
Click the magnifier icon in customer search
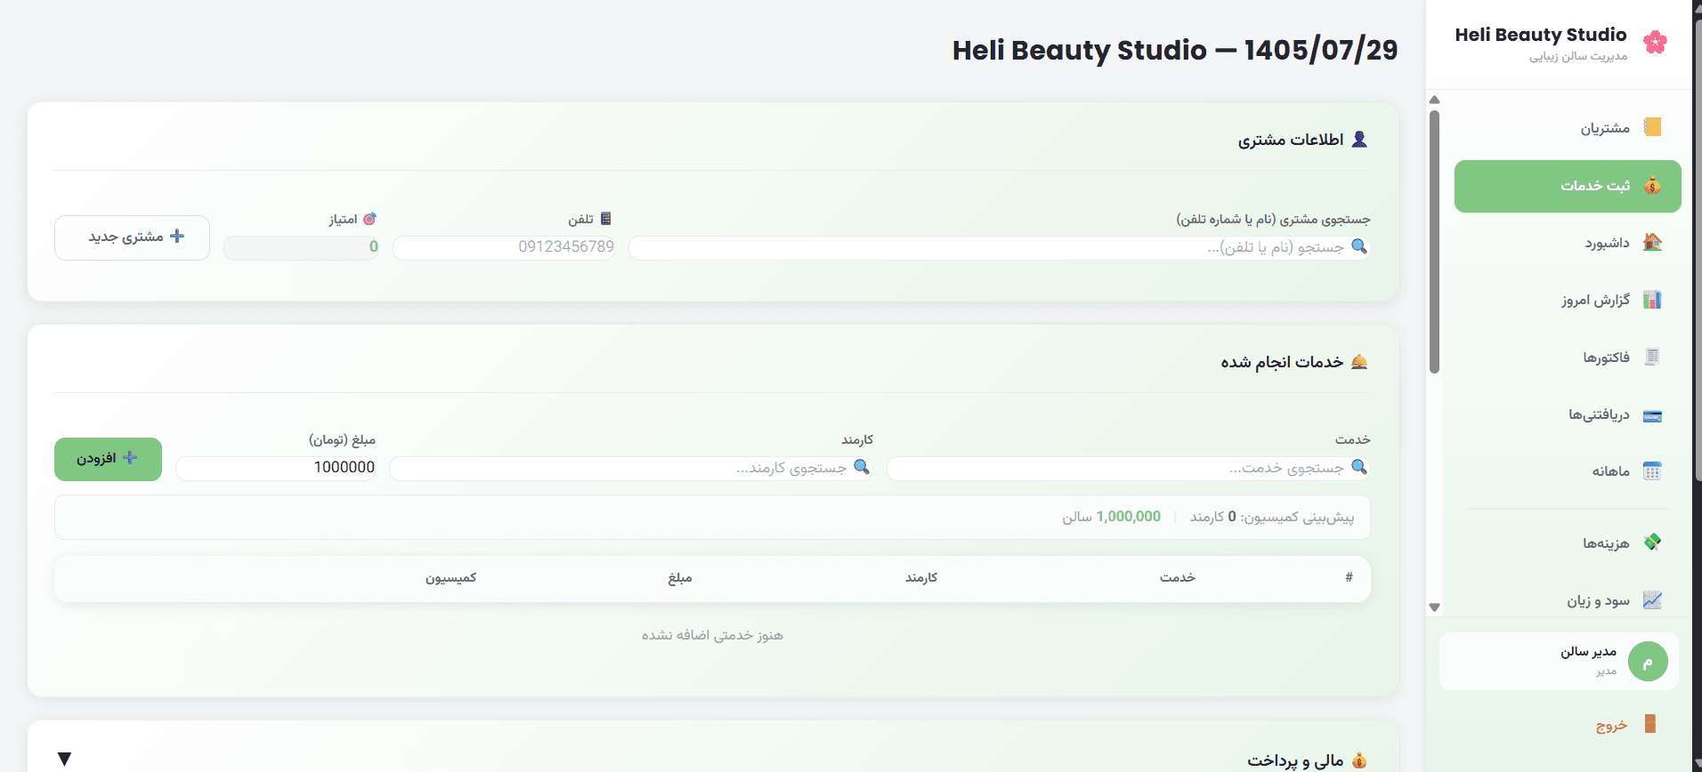tap(1359, 246)
